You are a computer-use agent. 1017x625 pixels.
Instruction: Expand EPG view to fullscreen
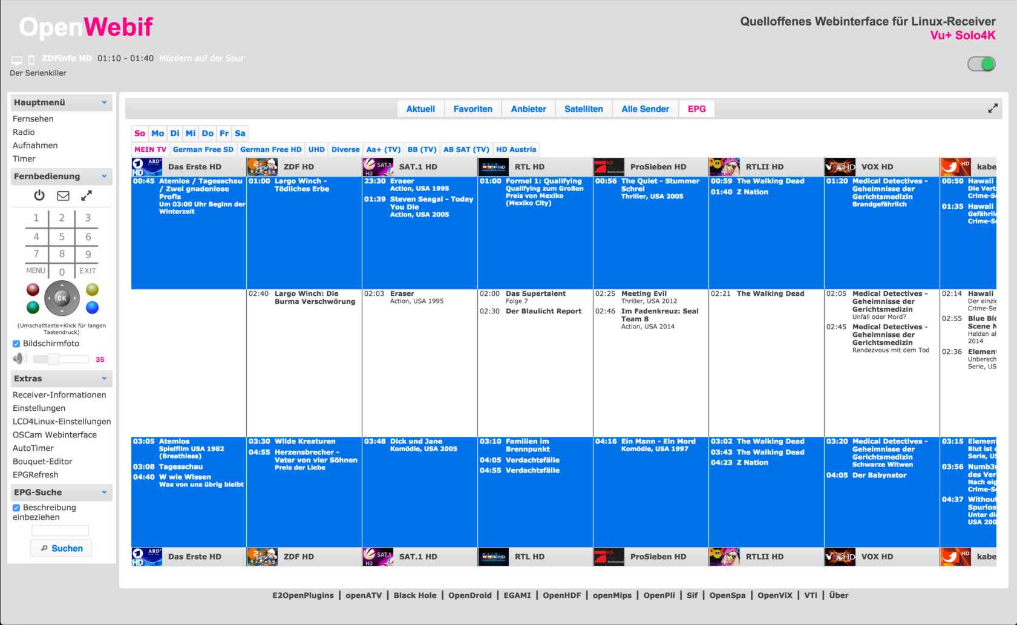click(x=992, y=108)
